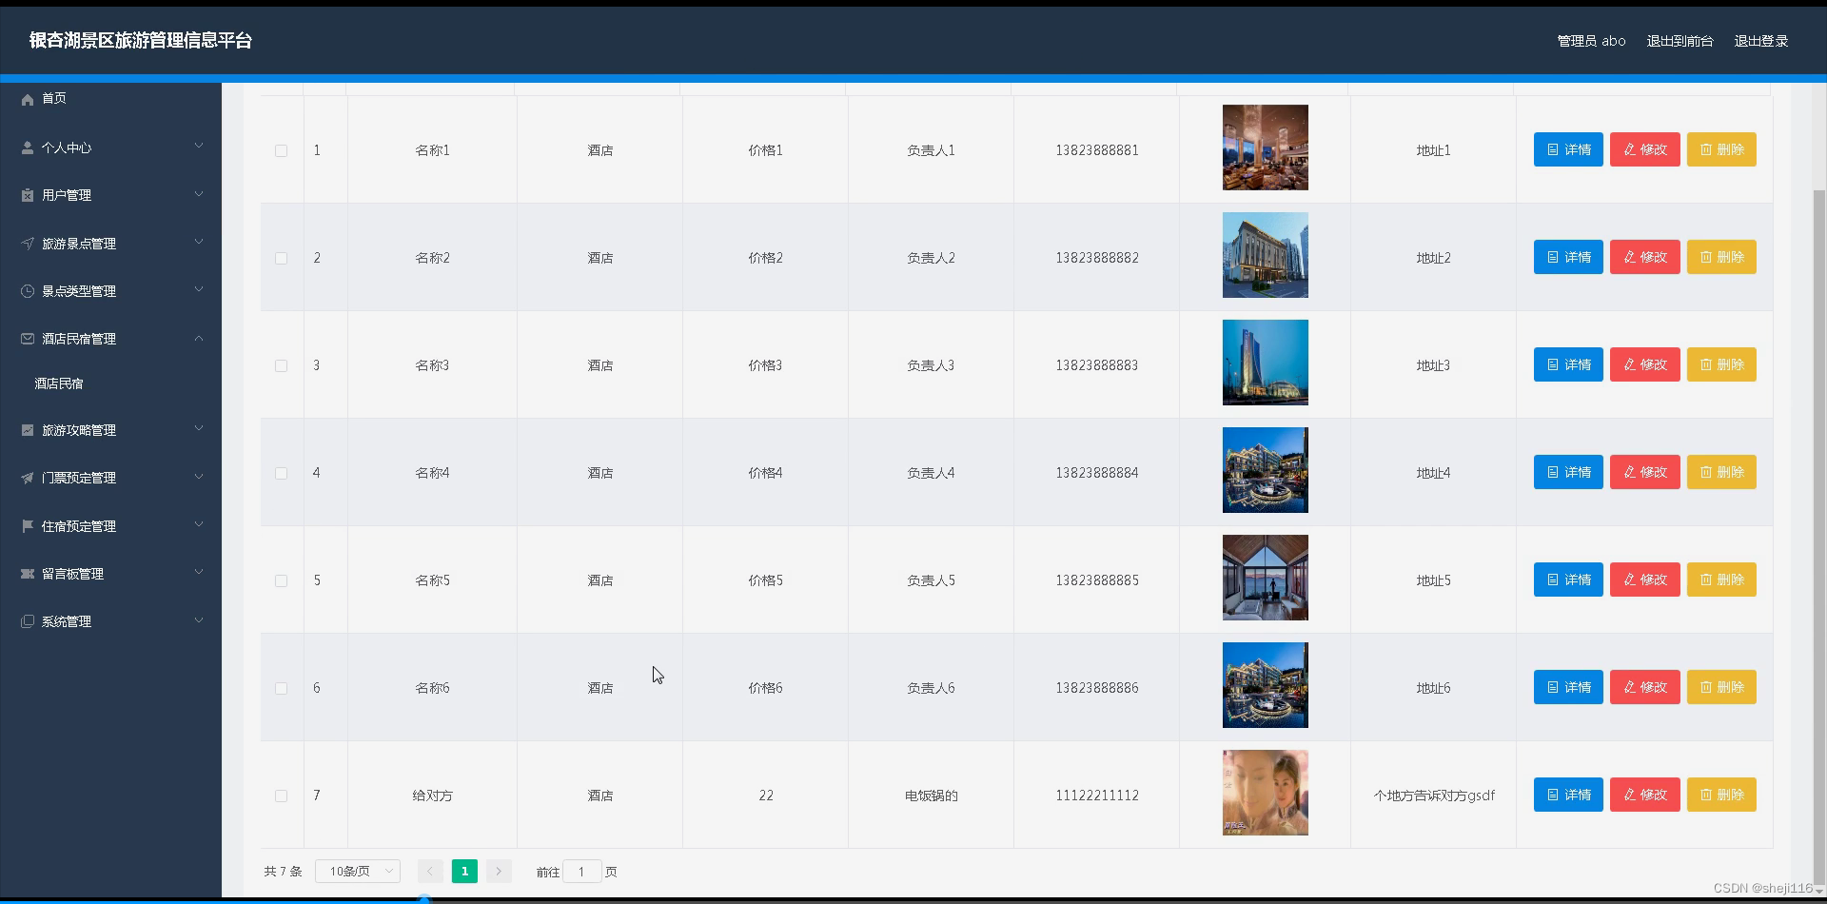Open the 旅游攻略管理 travel guide icon

coord(27,430)
